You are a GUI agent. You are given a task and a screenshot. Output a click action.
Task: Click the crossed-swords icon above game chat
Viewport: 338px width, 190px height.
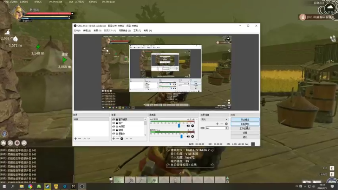coord(10,143)
